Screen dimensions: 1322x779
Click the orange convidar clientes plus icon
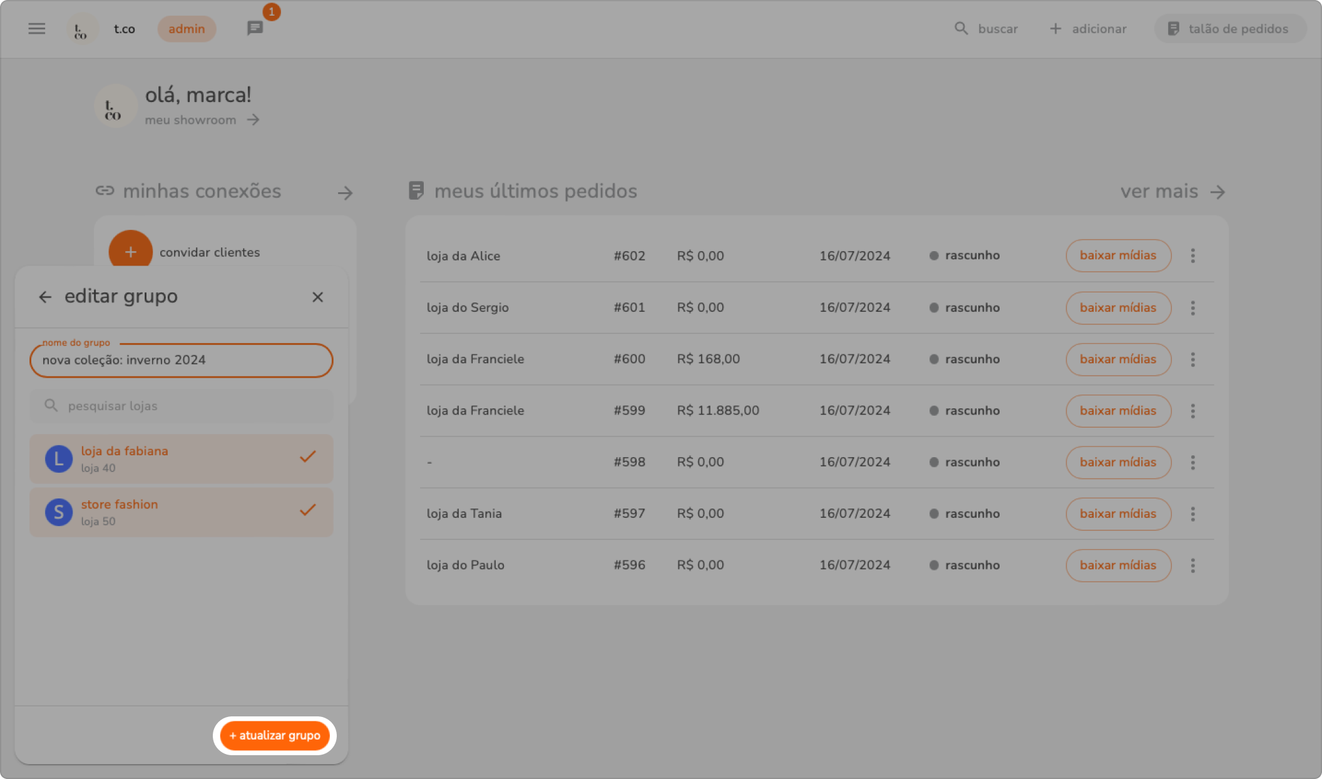(130, 252)
